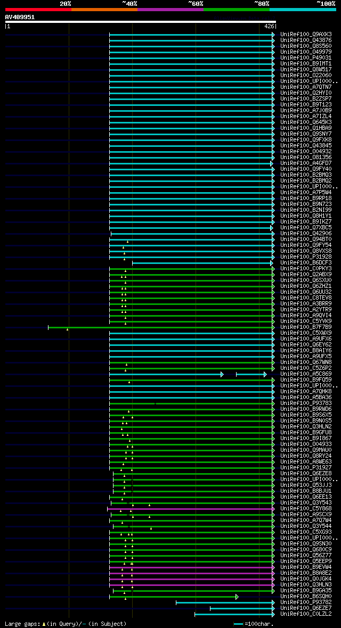Screen dimensions: 341x628
Task: Select the UniRef100_A9UFX5 label
Action: 306,356
